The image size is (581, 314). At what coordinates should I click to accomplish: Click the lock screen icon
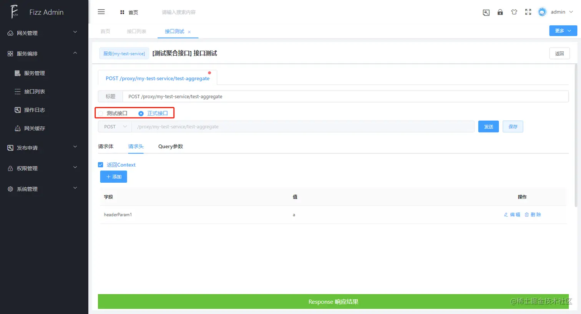coord(500,12)
